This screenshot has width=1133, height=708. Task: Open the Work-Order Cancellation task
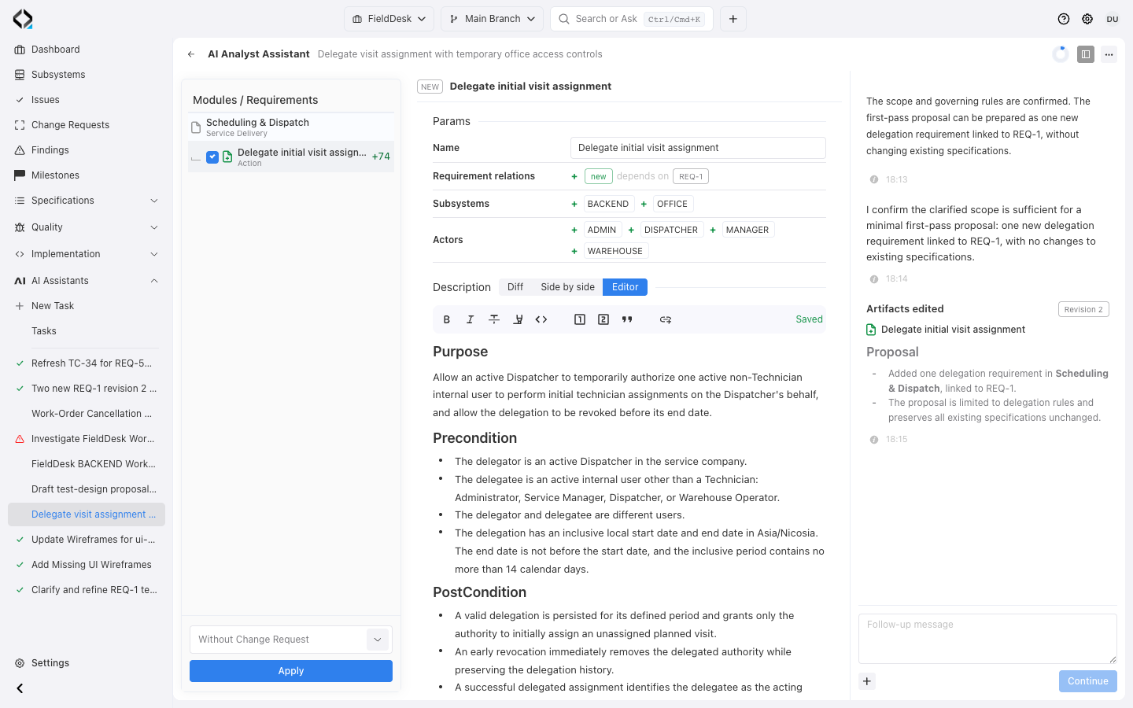tap(87, 414)
